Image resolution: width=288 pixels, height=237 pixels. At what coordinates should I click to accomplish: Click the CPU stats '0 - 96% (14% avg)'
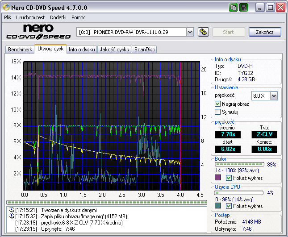pos(234,199)
